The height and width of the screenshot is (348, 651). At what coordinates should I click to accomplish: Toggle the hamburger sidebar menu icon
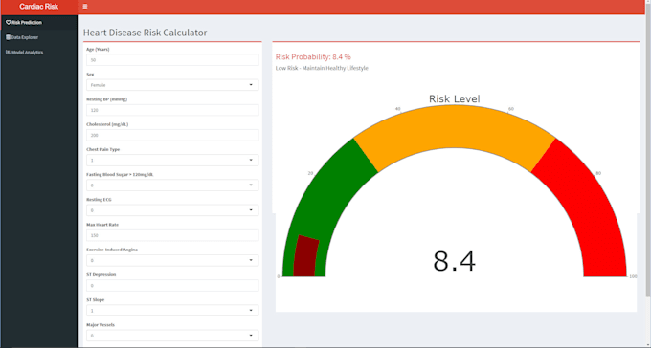85,7
